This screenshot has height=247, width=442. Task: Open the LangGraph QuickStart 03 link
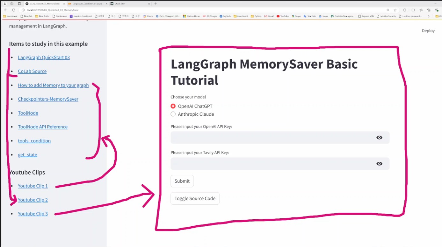[44, 58]
